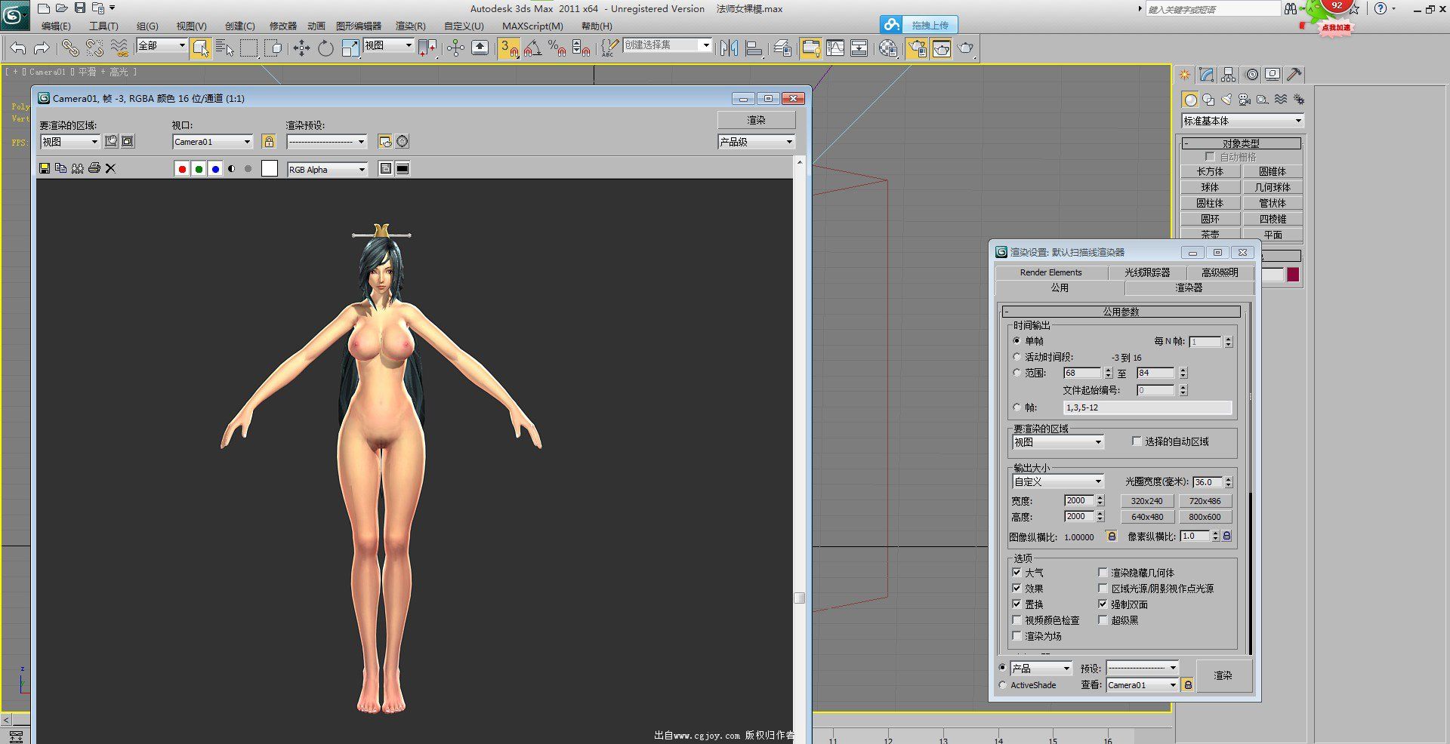Undo the last action in main toolbar
1450x744 pixels.
coord(18,48)
